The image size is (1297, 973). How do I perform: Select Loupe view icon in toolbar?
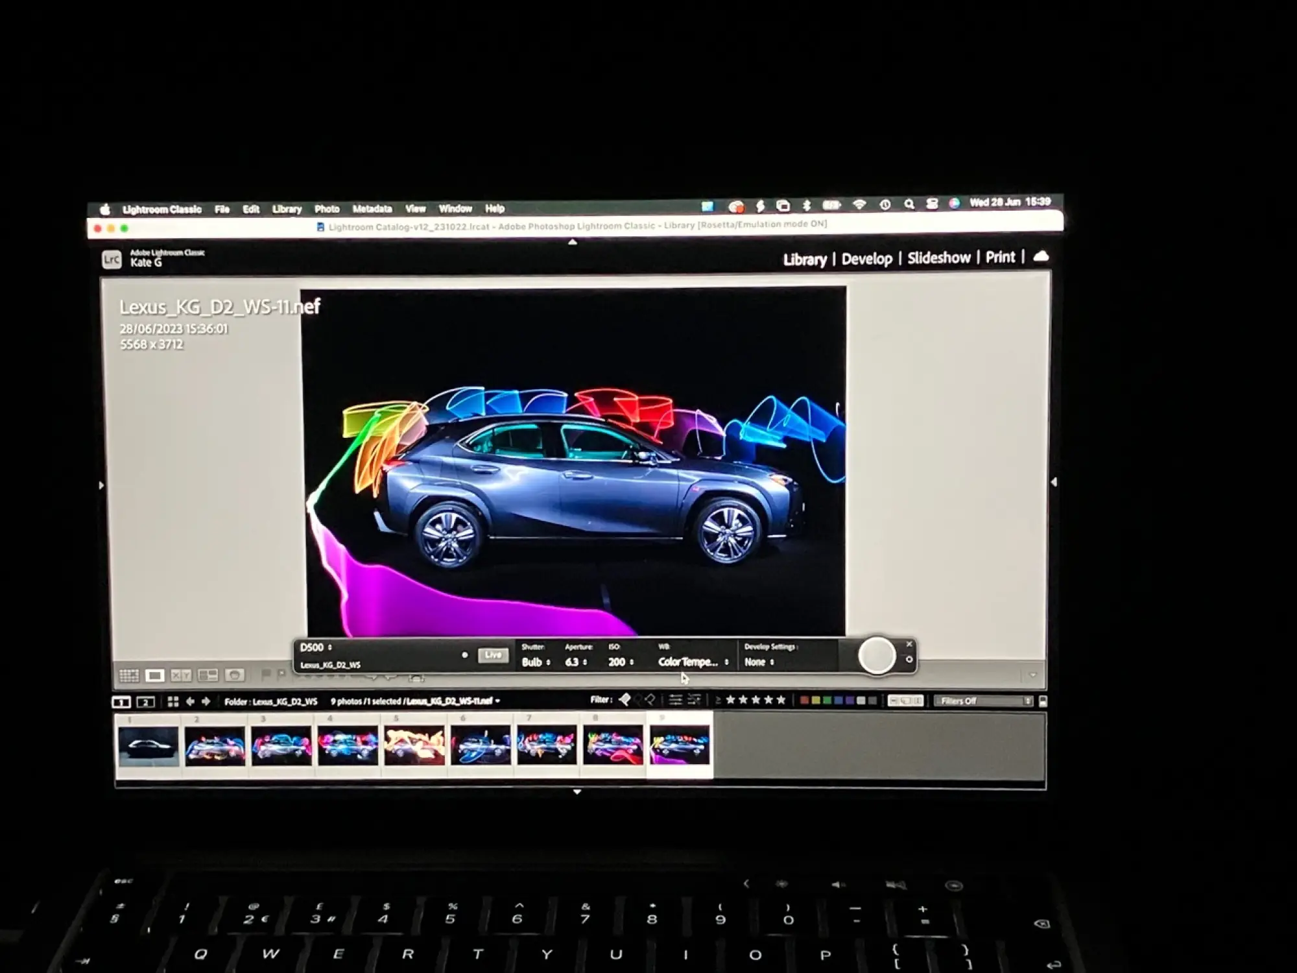click(x=154, y=675)
